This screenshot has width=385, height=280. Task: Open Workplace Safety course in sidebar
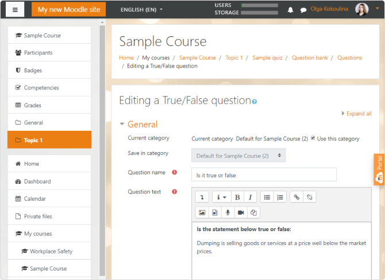(49, 251)
